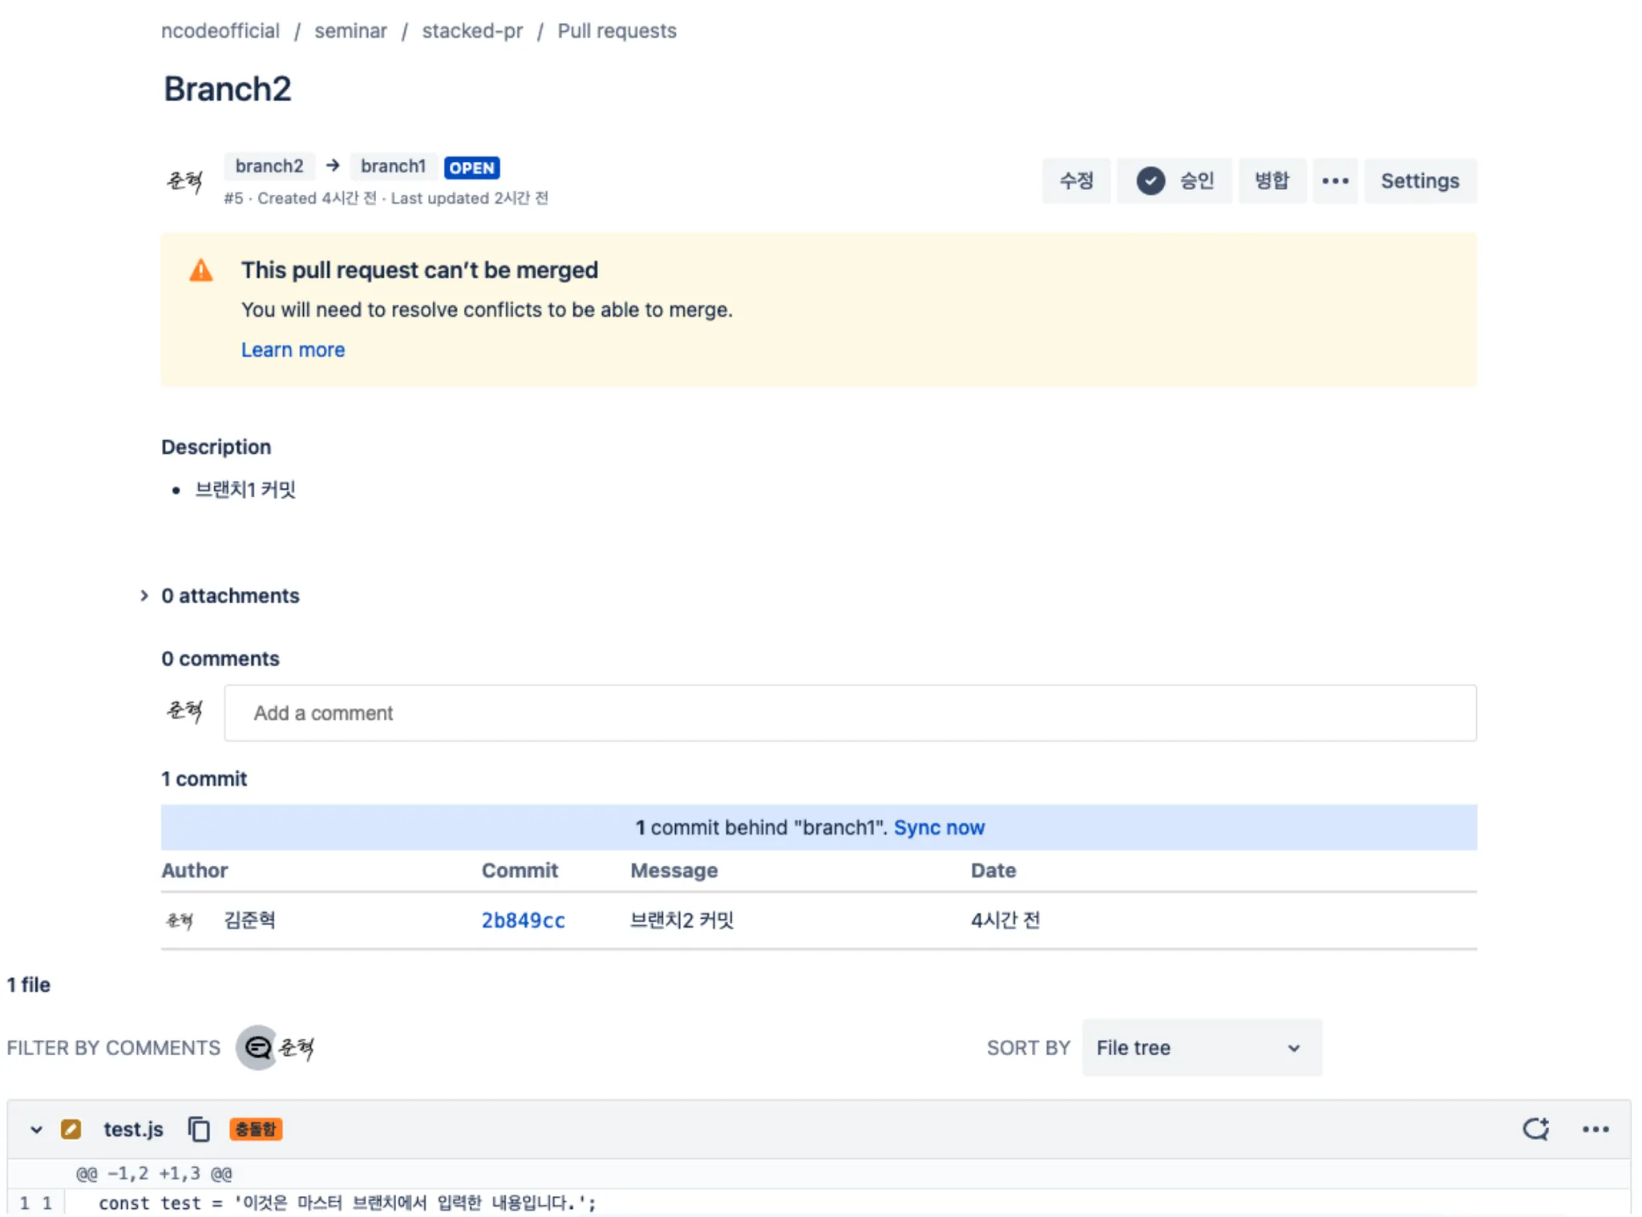Approve the pull request with the 승인 button
Screen dimensions: 1642x1217
(1175, 181)
